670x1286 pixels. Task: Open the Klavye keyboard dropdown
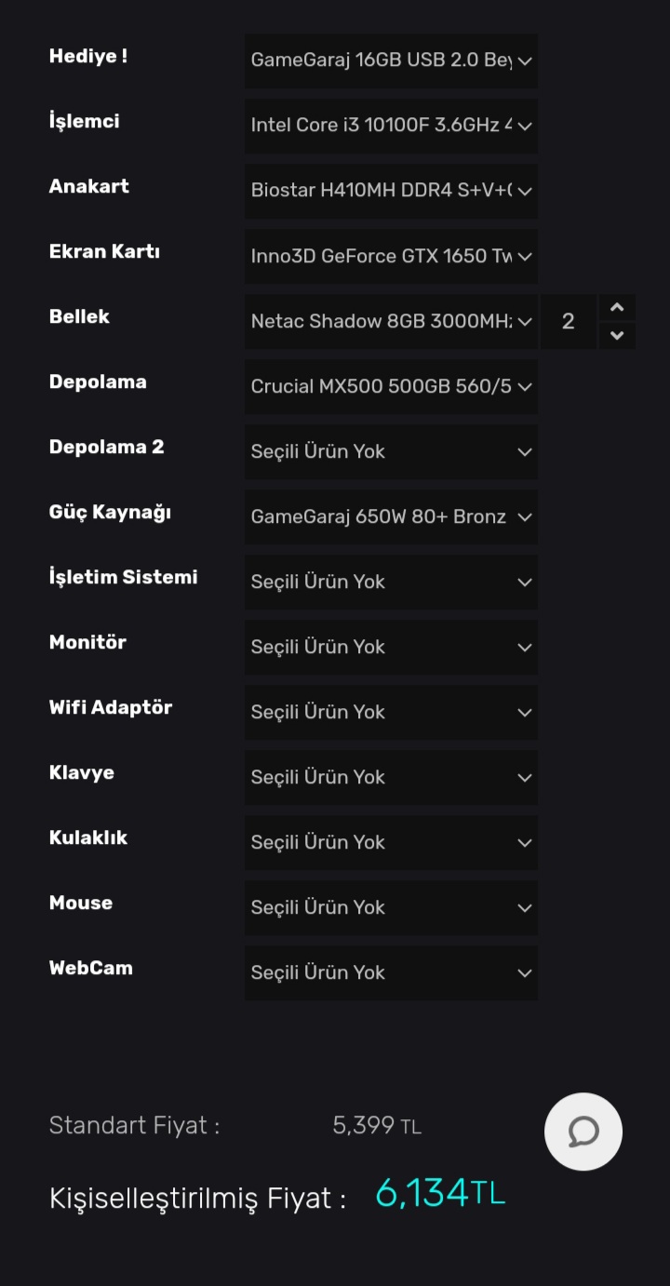(x=391, y=777)
